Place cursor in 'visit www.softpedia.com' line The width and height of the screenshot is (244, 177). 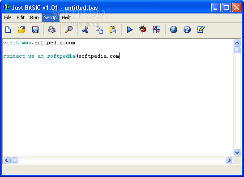(39, 43)
